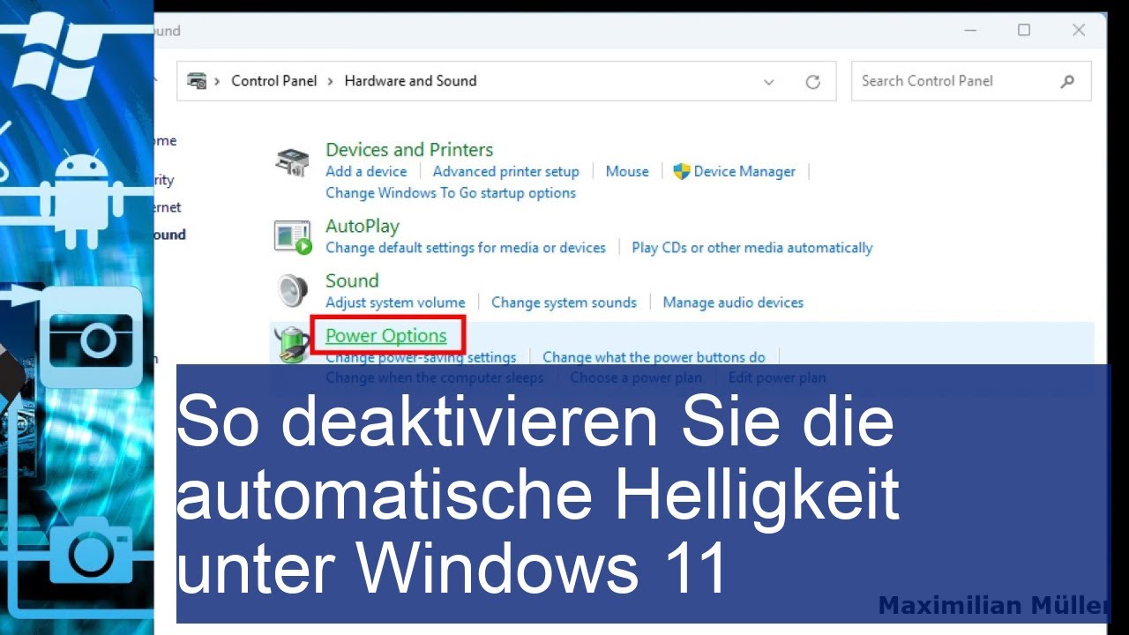Screen dimensions: 1129x635
Task: Click Change what the power buttons do
Action: click(x=654, y=357)
